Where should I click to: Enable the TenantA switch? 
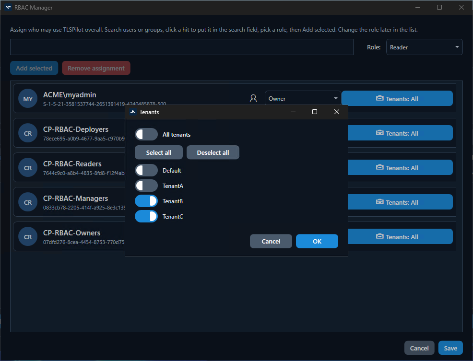tap(146, 186)
